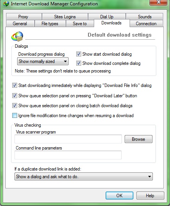Image resolution: width=170 pixels, height=206 pixels.
Task: Go to the Connection tab
Action: pyautogui.click(x=146, y=24)
